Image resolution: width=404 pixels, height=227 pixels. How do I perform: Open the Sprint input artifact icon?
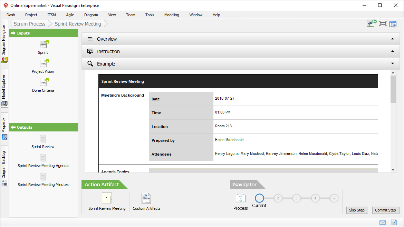[43, 45]
